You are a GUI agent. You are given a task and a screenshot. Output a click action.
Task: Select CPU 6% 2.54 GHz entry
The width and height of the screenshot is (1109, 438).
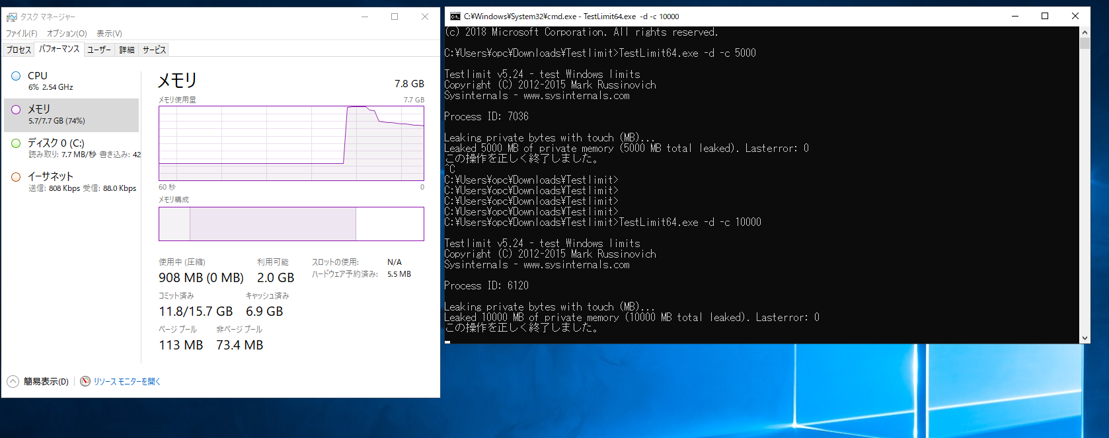[71, 81]
